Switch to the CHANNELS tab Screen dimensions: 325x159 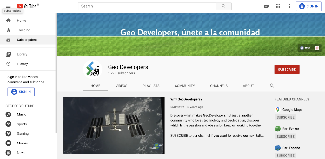pyautogui.click(x=219, y=86)
